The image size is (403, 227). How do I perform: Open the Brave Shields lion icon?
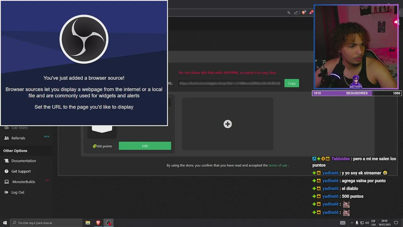(x=304, y=13)
